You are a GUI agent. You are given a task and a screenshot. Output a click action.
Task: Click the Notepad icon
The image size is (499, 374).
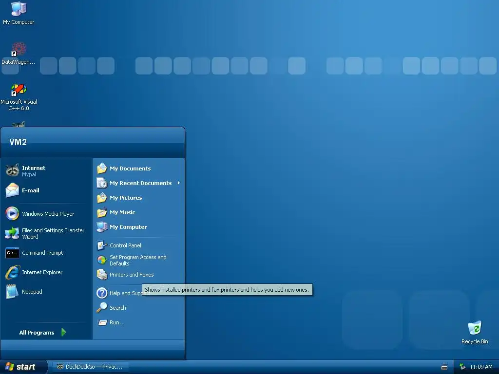[x=12, y=292]
